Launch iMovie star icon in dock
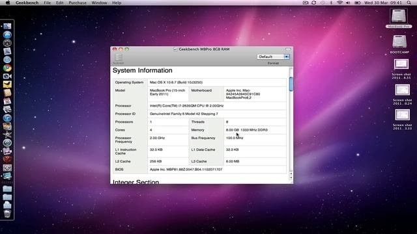417x234 pixels. (x=7, y=135)
